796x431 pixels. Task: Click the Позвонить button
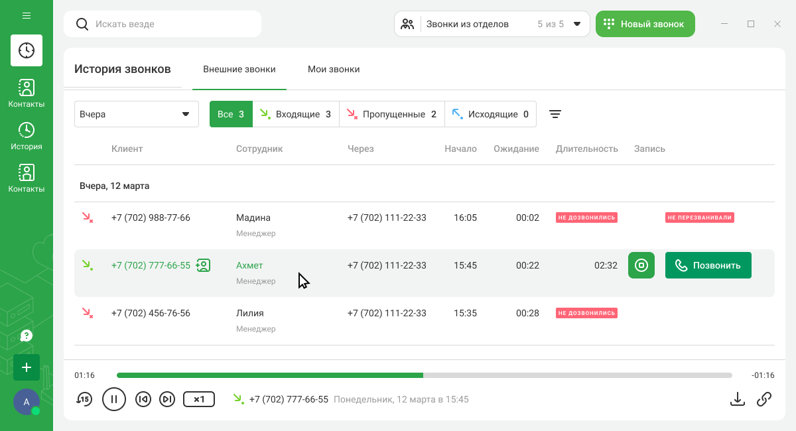pyautogui.click(x=708, y=265)
